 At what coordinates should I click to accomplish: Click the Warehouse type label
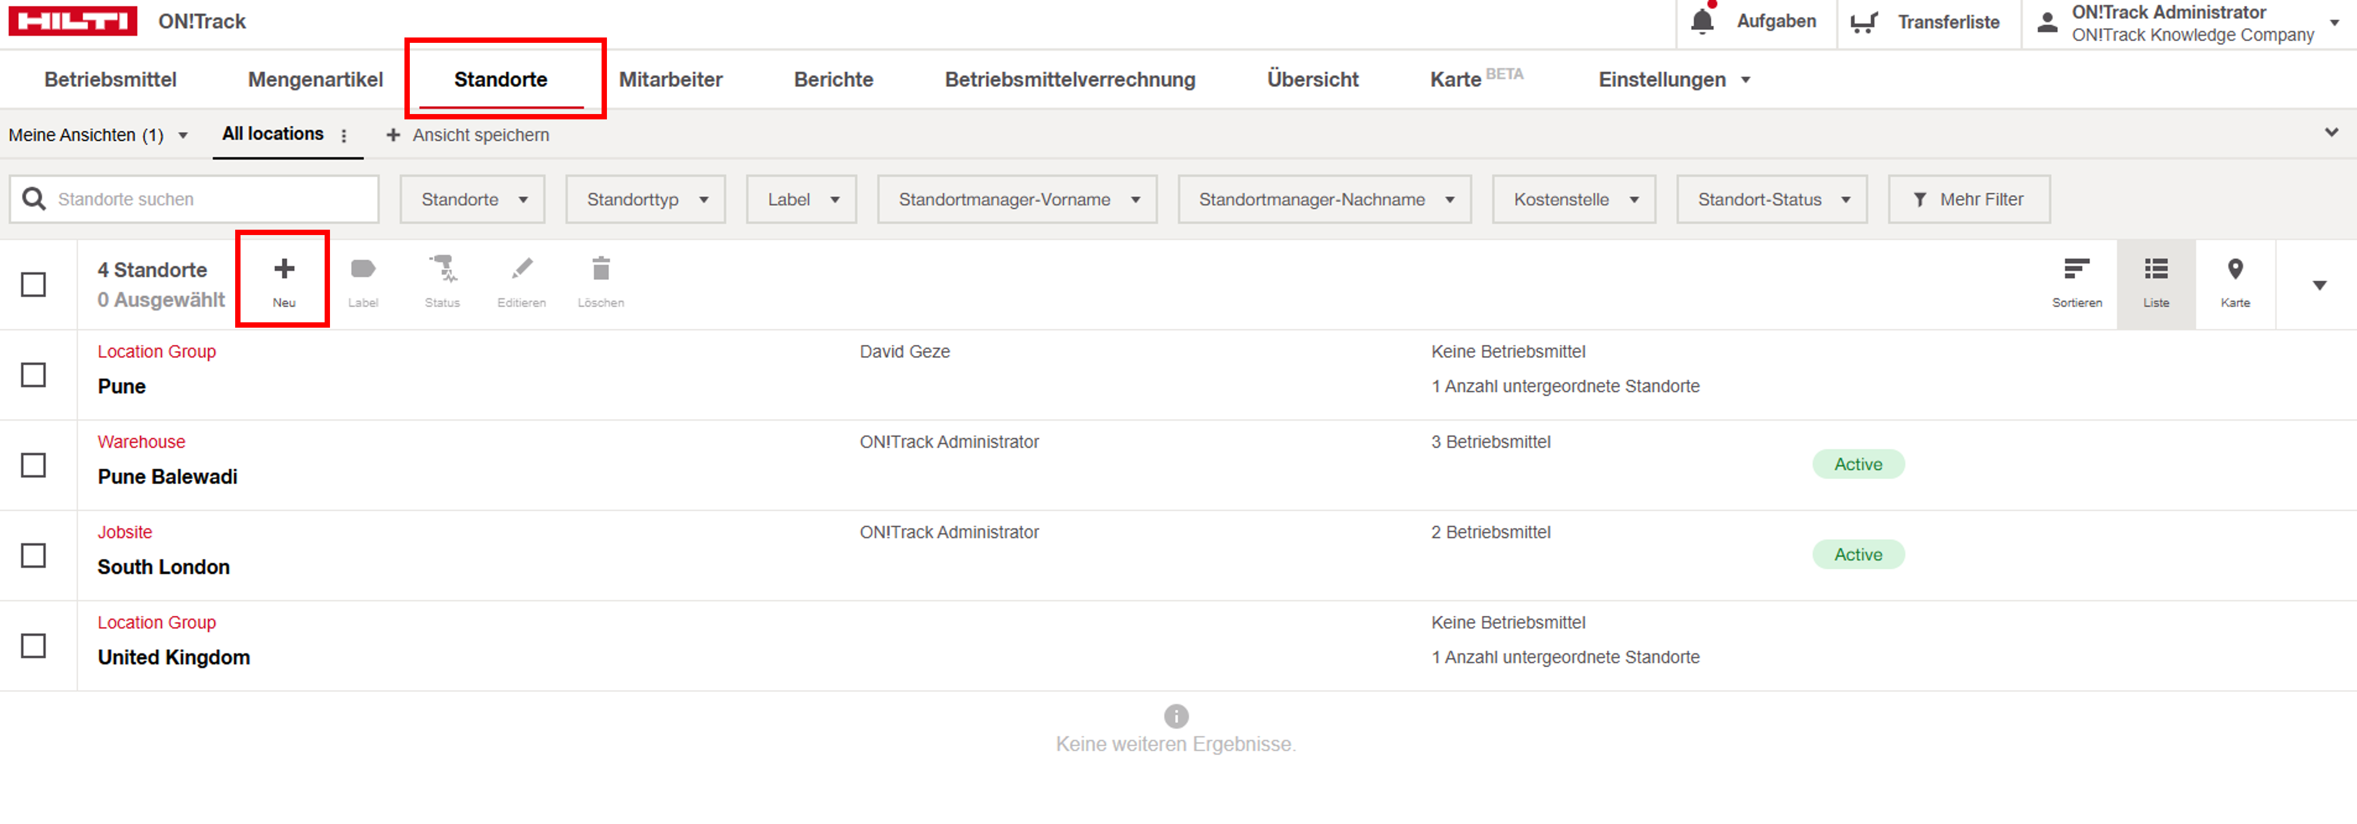tap(142, 442)
